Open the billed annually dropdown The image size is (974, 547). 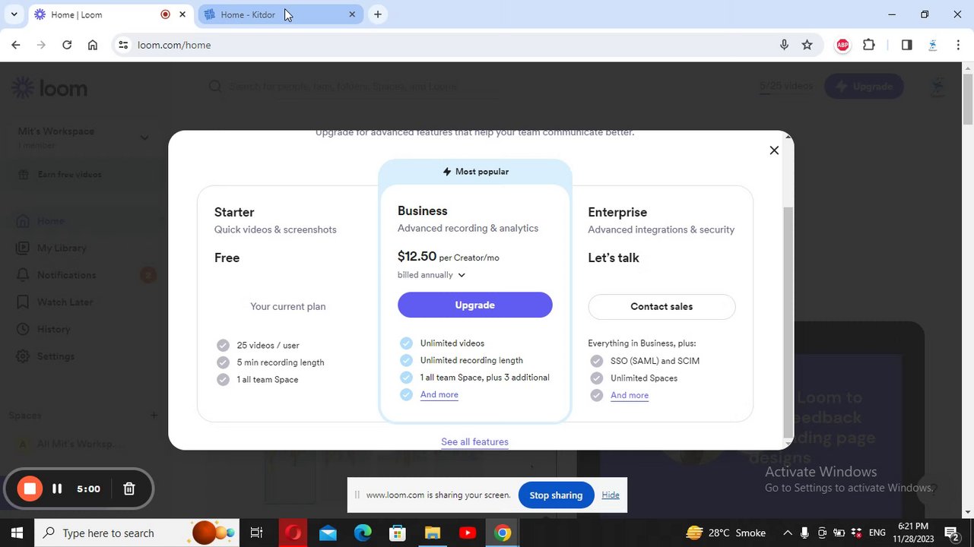(x=431, y=275)
